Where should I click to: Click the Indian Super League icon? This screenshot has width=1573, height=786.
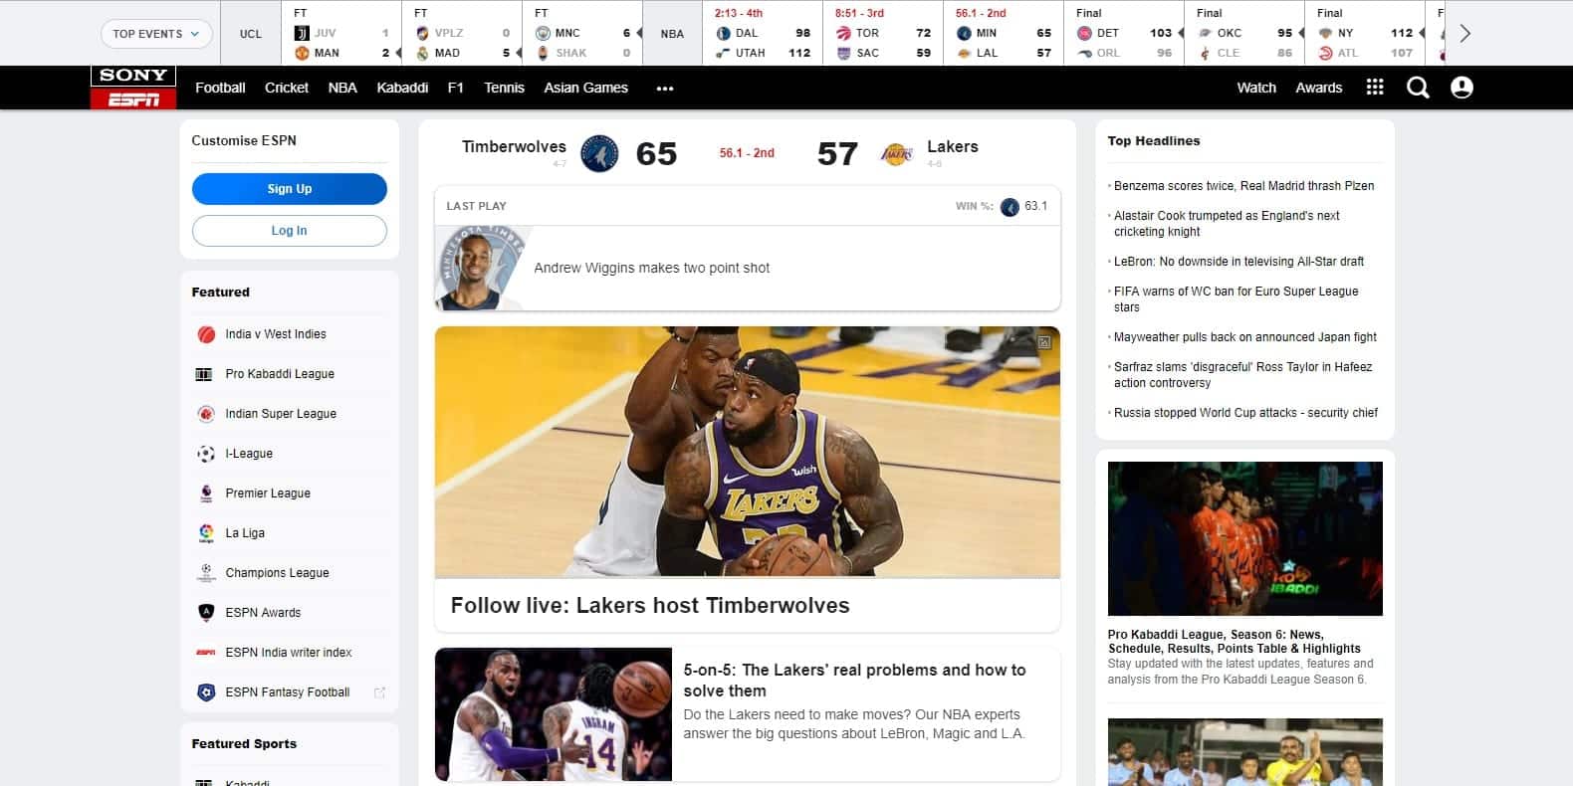pyautogui.click(x=206, y=414)
